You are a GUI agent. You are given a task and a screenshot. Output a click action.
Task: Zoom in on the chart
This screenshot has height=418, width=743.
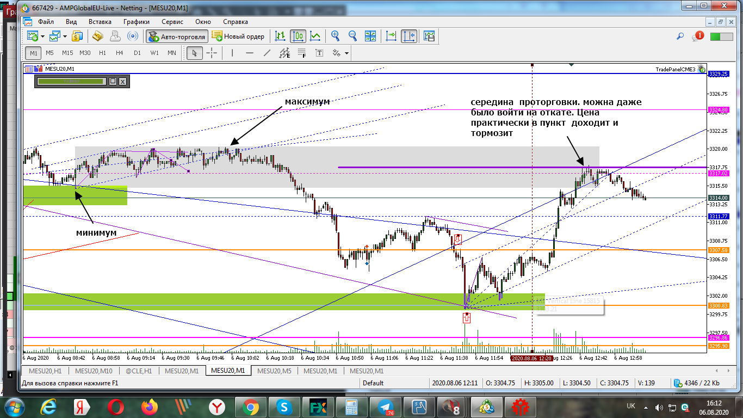click(336, 36)
